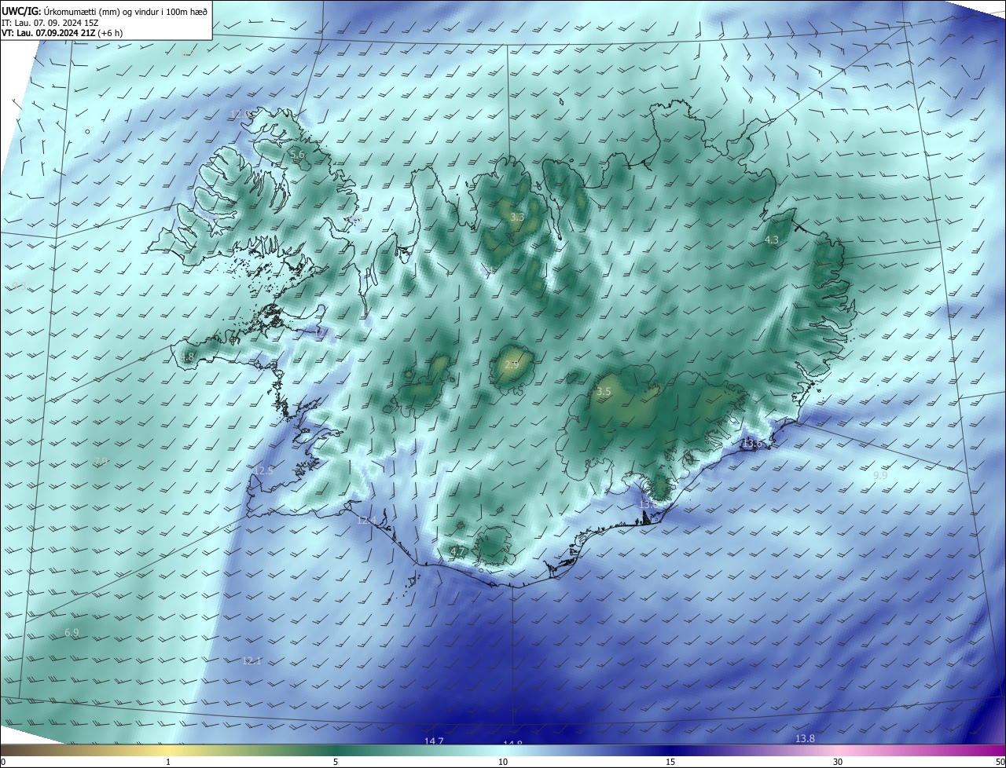Click the colour scale label 1
This screenshot has width=1006, height=768.
click(169, 762)
